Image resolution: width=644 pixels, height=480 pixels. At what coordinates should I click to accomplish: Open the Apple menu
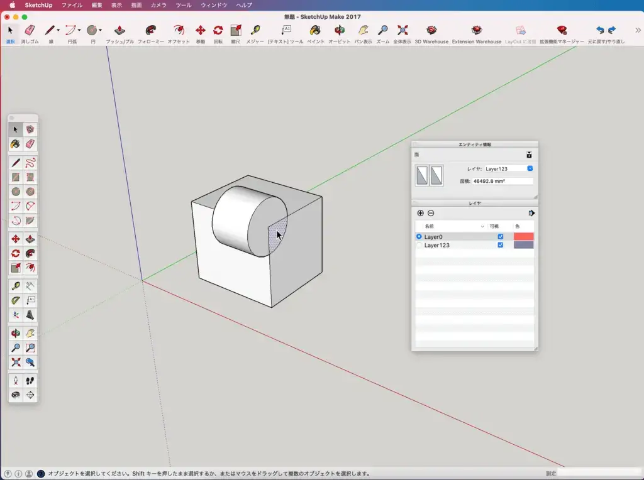(13, 5)
